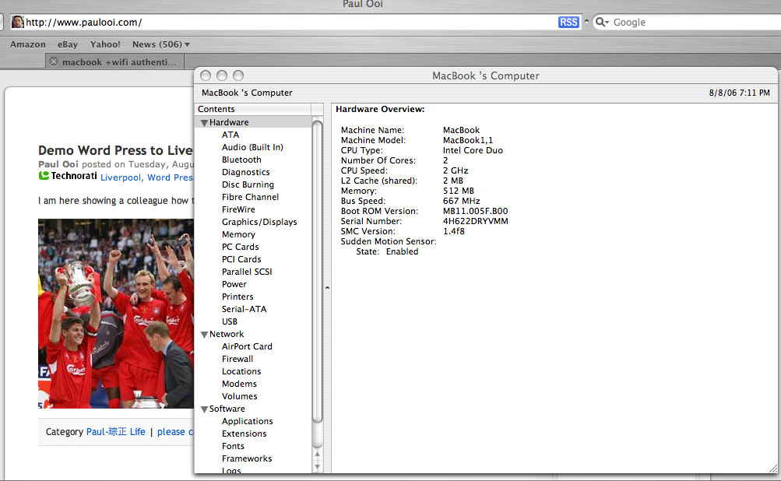
Task: Switch to macbook +wifi authenti tab
Action: pos(119,61)
